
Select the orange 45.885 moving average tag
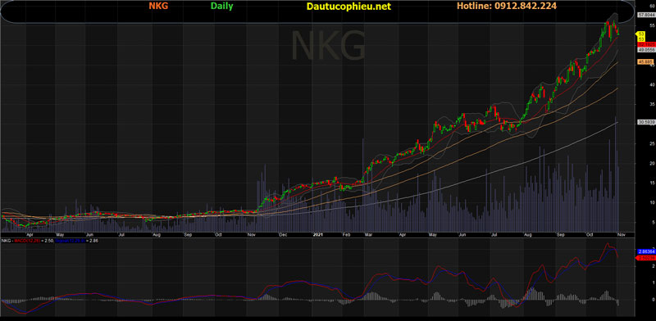coord(645,62)
